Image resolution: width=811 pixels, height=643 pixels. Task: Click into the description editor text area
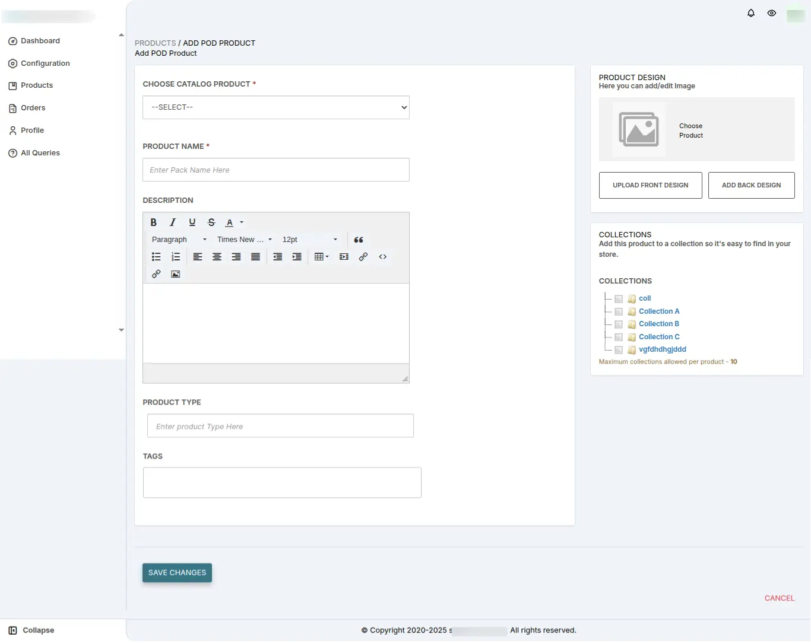(x=276, y=323)
